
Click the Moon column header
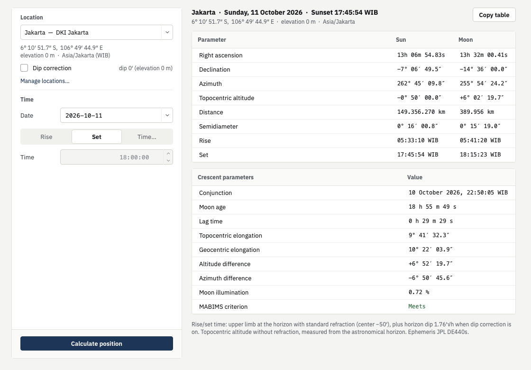(466, 40)
